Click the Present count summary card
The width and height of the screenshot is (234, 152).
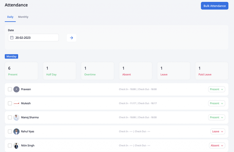[x=21, y=71]
